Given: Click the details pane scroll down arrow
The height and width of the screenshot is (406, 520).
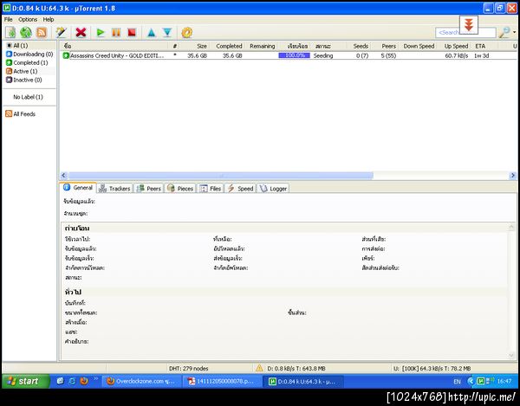Looking at the screenshot, I should pyautogui.click(x=511, y=355).
